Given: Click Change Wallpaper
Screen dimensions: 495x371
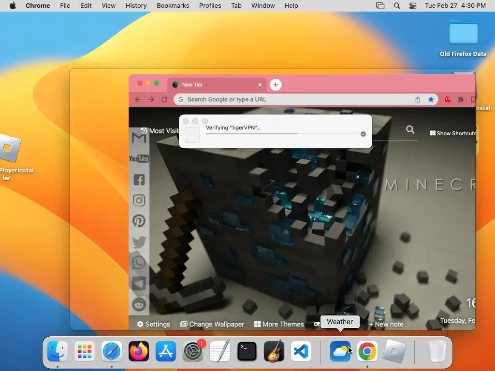Looking at the screenshot, I should (x=212, y=324).
